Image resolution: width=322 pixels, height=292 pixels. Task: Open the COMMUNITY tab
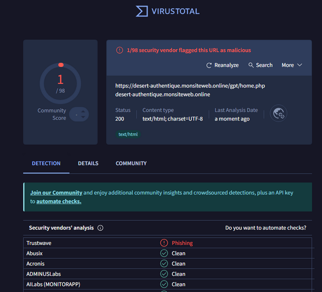click(131, 163)
